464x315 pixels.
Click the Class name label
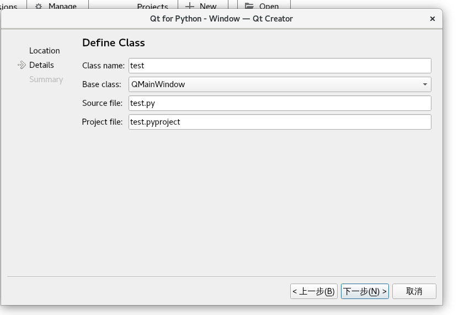(x=103, y=66)
